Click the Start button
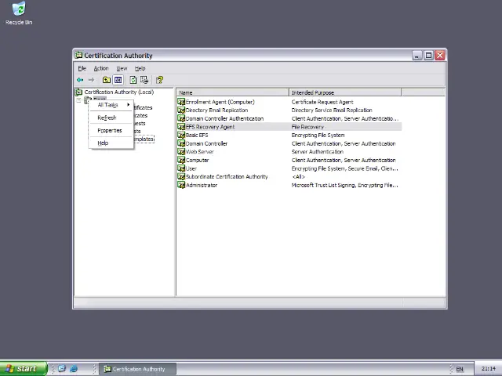The image size is (502, 376). 21,369
